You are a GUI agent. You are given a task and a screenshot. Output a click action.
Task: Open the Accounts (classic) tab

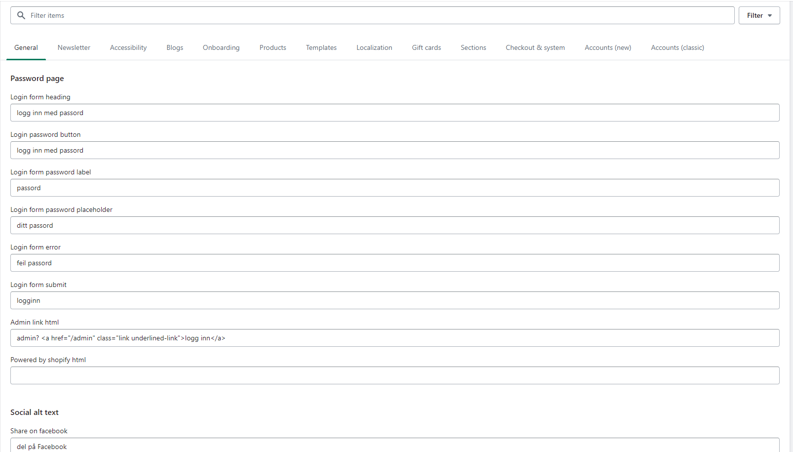(x=678, y=48)
